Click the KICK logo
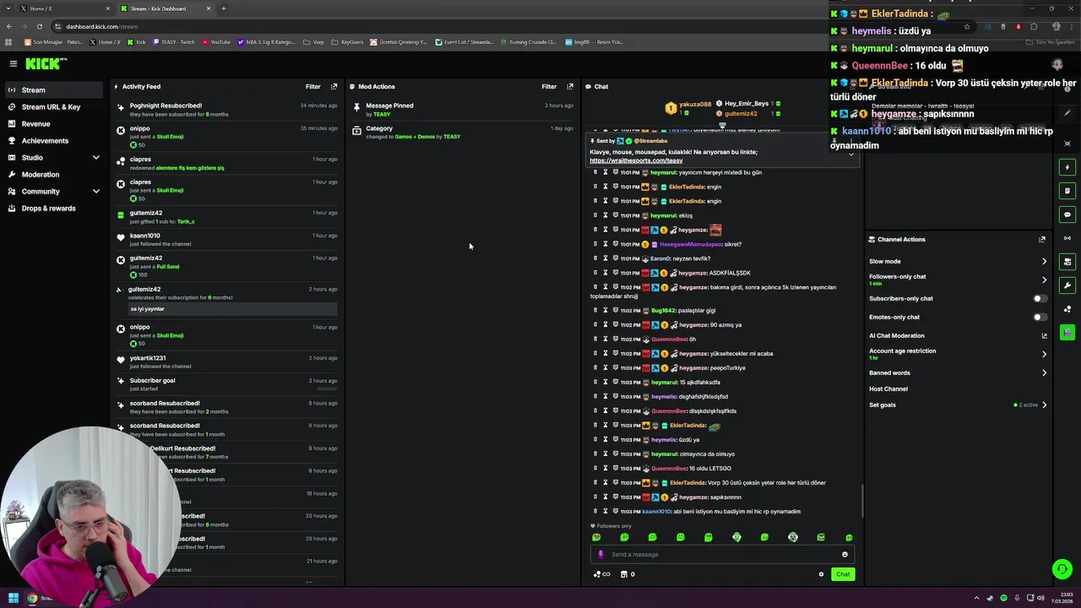1081x608 pixels. 45,63
